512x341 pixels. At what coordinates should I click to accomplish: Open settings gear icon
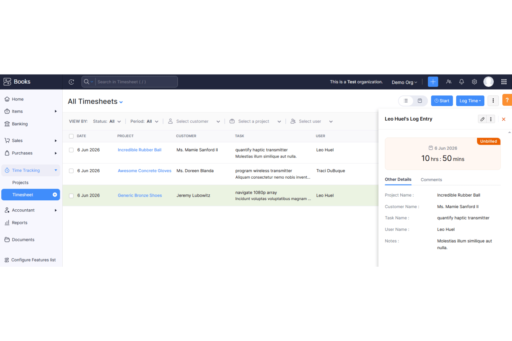click(x=474, y=82)
